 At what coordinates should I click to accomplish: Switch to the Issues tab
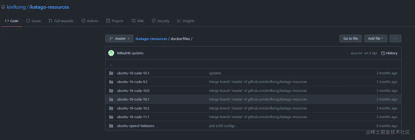pos(33,21)
